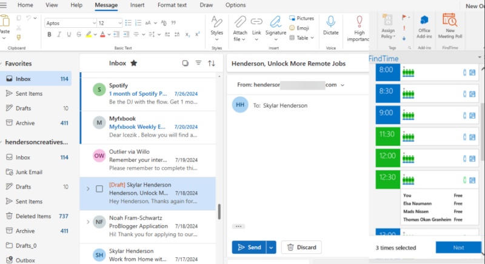Open the Help ribbon tab

(76, 5)
